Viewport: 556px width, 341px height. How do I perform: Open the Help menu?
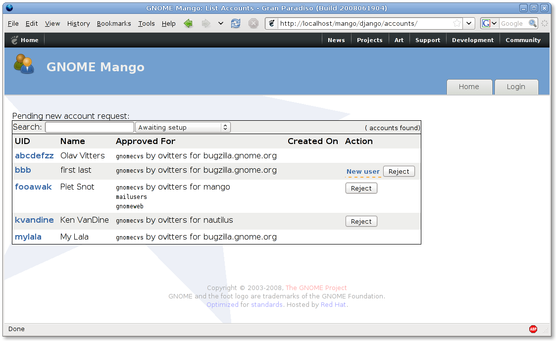[x=169, y=24]
